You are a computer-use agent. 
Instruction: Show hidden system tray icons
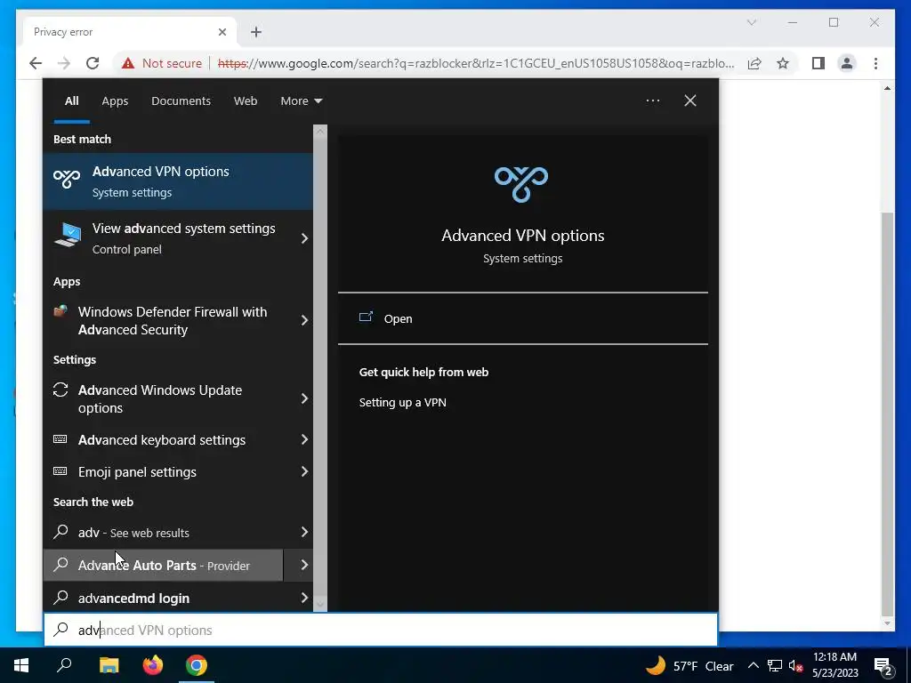coord(753,665)
